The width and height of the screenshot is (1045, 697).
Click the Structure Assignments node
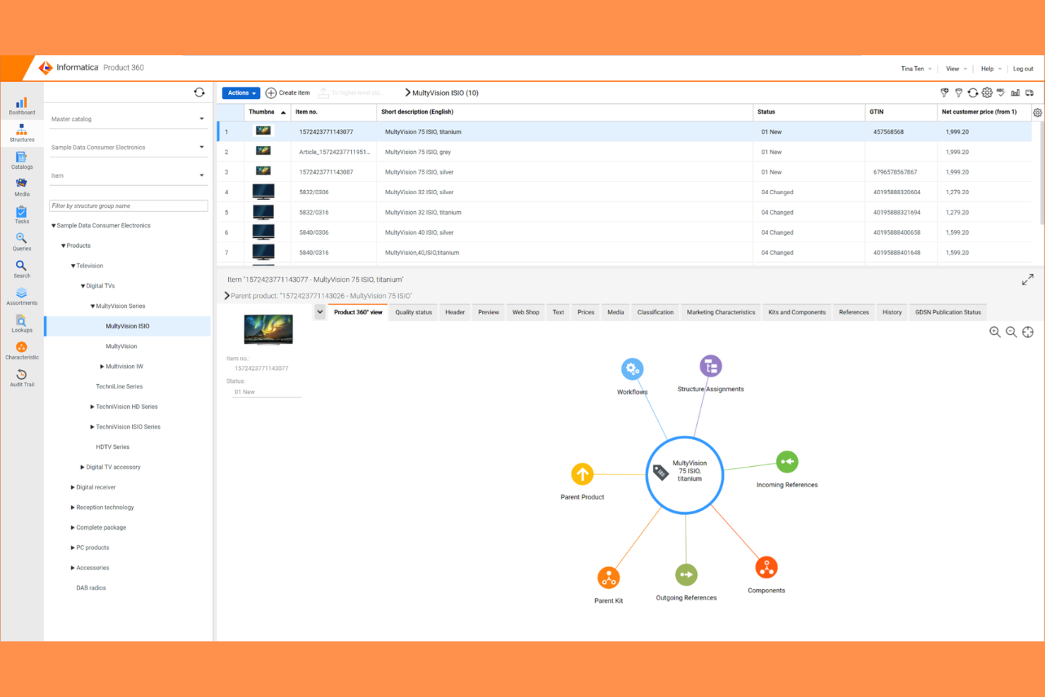710,366
